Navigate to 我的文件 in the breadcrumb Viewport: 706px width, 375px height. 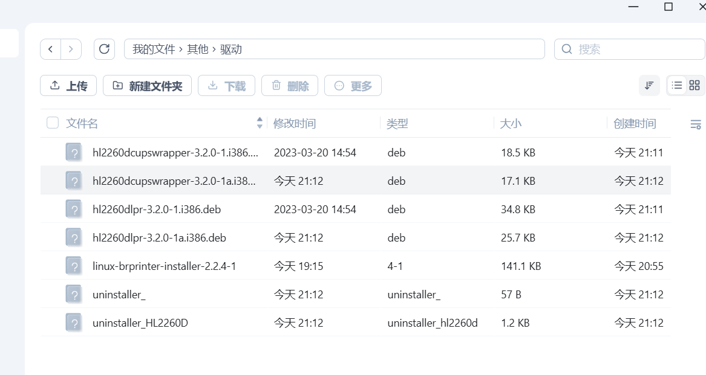click(154, 49)
